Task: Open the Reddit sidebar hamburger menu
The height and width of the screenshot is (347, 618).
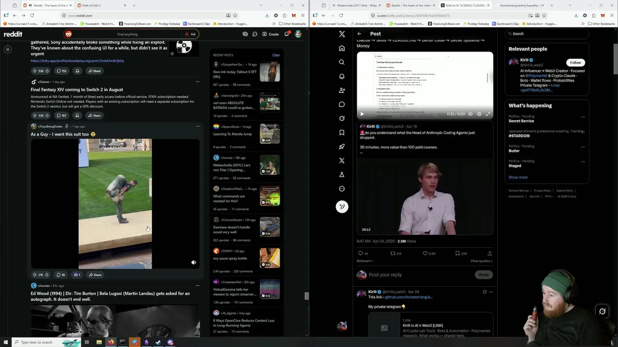Action: click(x=8, y=49)
